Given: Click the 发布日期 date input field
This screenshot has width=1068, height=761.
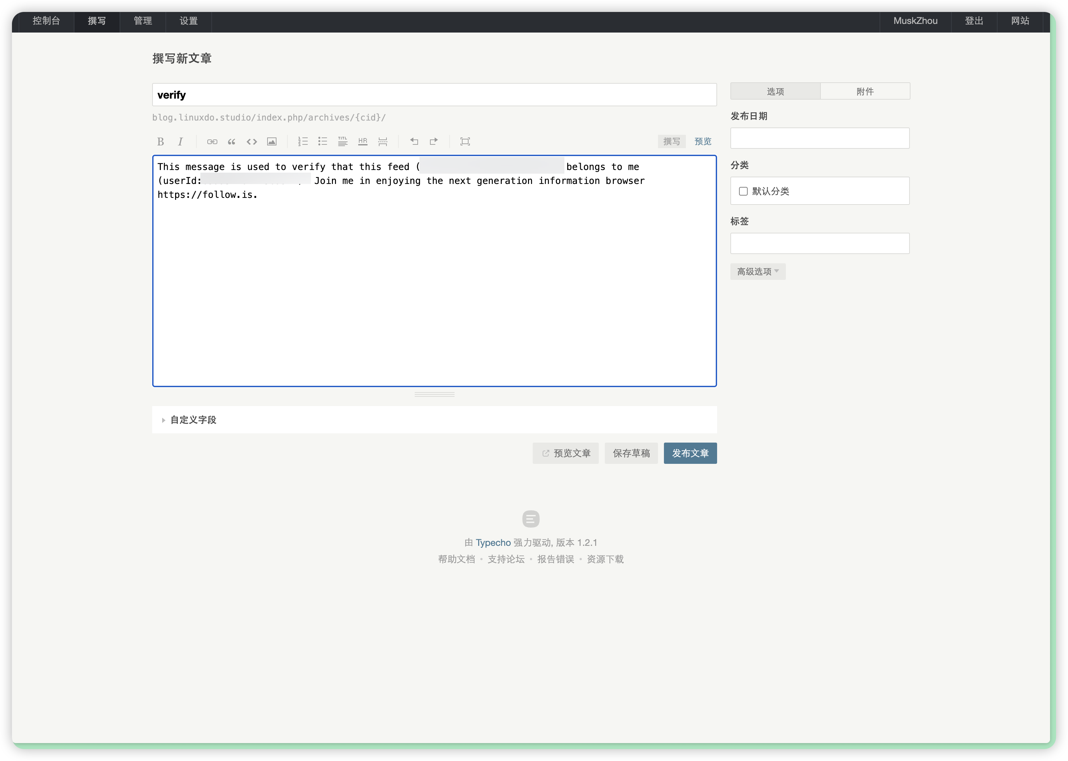Looking at the screenshot, I should pyautogui.click(x=819, y=138).
